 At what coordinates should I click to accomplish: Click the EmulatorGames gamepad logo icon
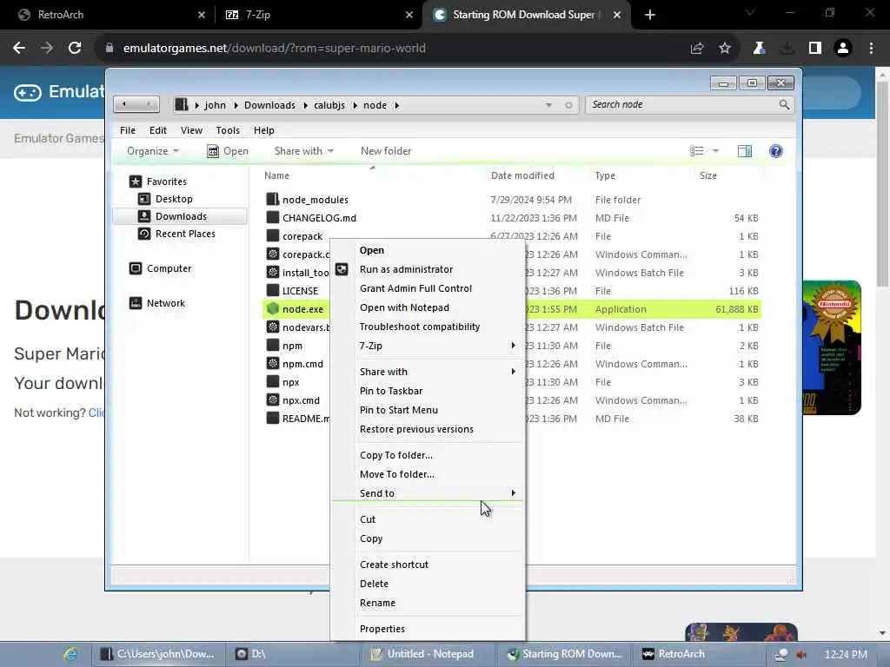pyautogui.click(x=28, y=92)
